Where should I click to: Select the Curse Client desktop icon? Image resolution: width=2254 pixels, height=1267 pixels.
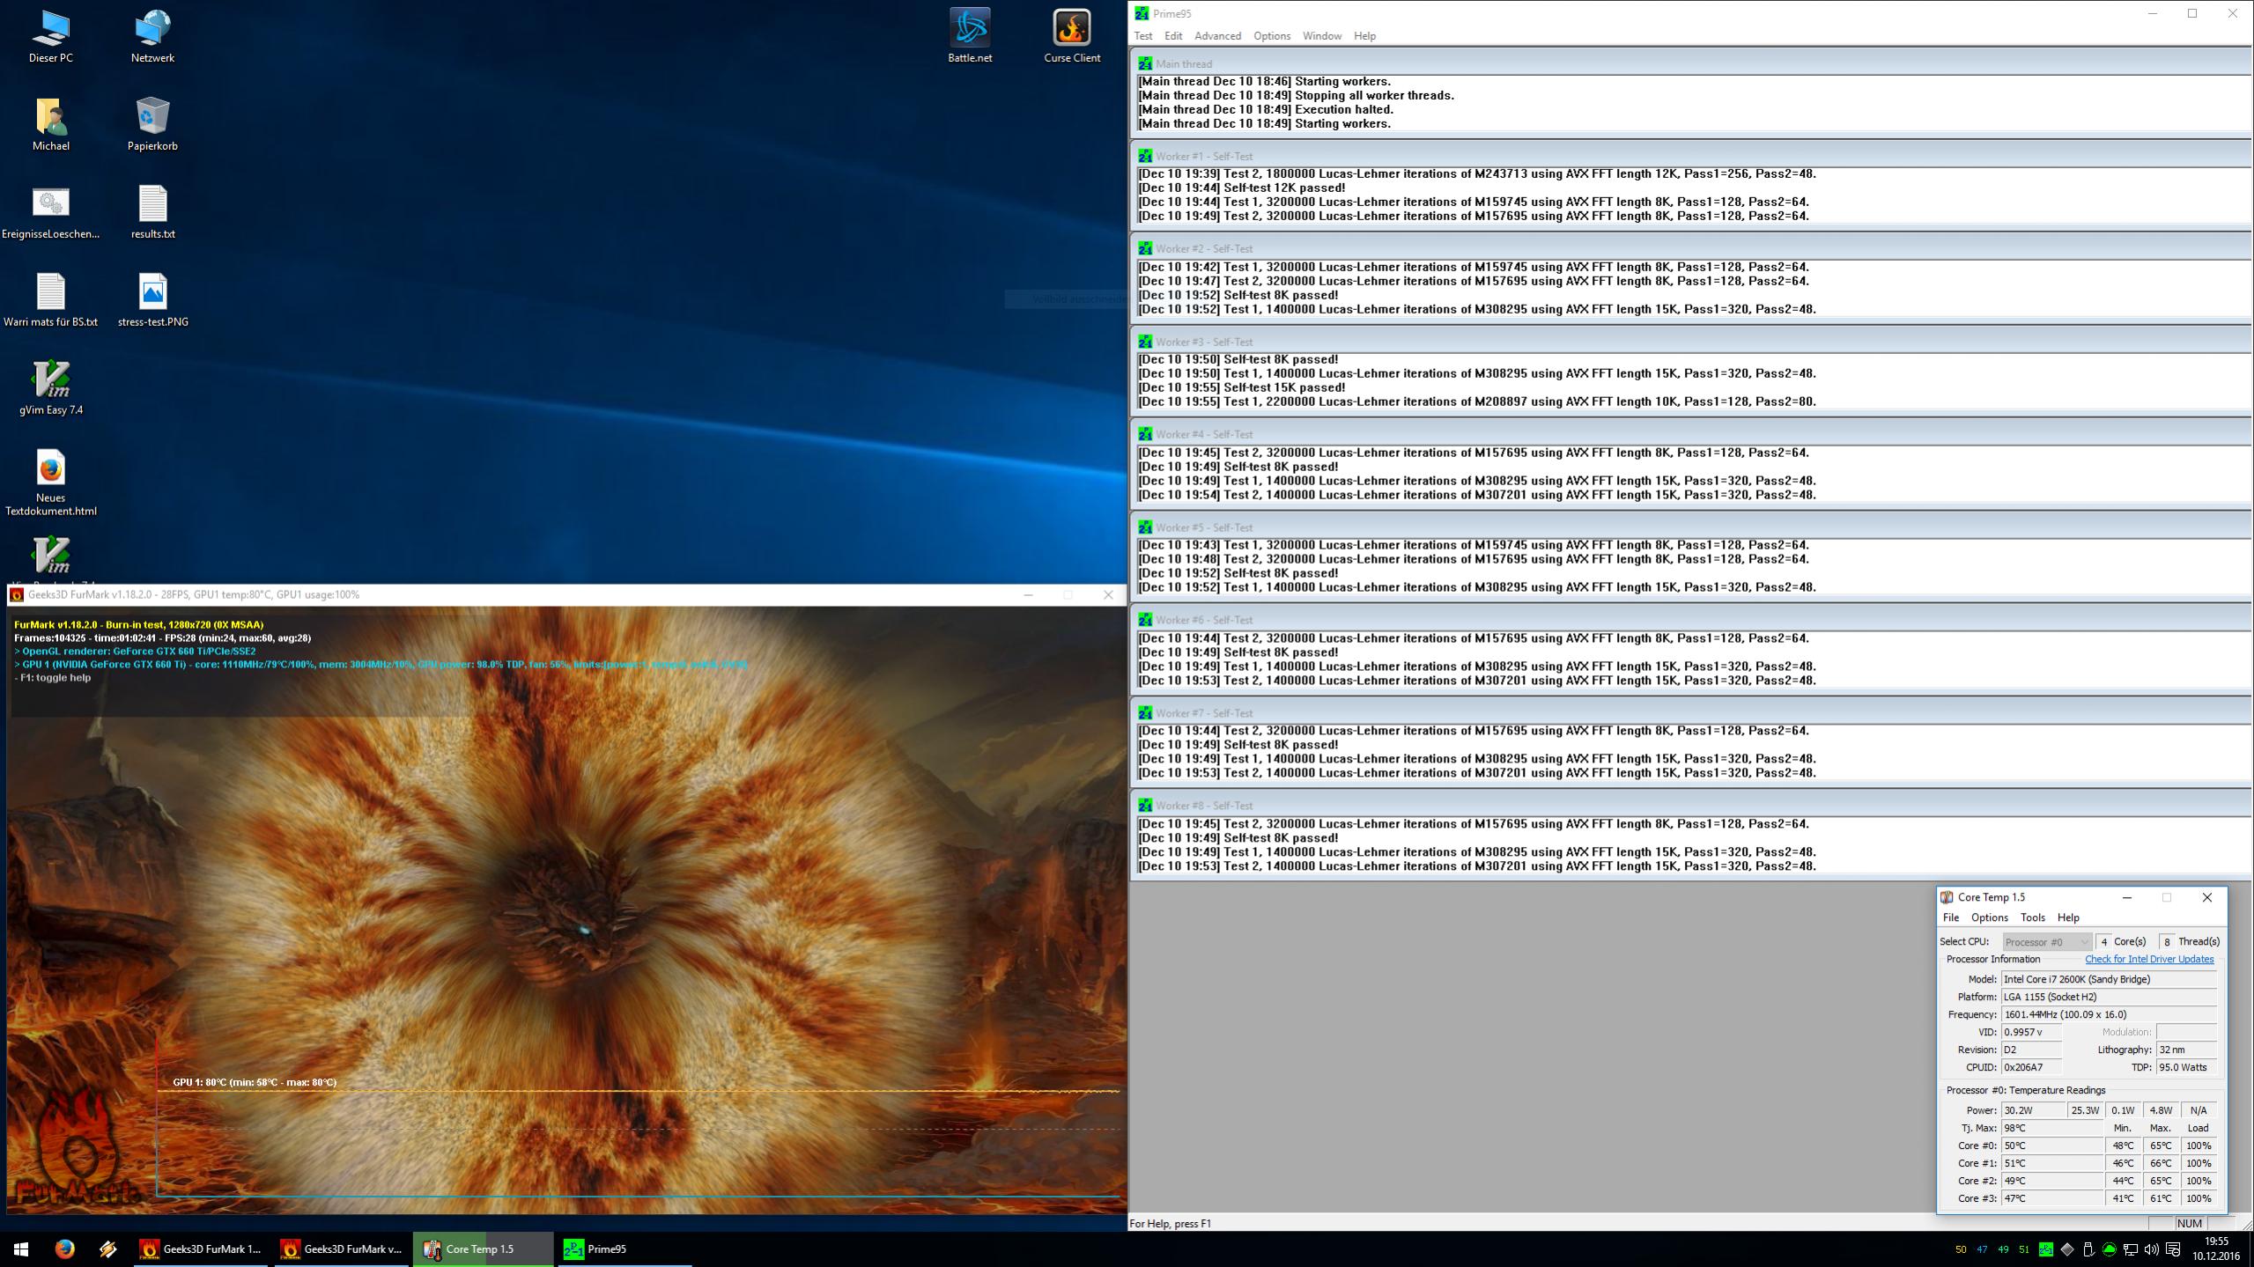click(1071, 28)
